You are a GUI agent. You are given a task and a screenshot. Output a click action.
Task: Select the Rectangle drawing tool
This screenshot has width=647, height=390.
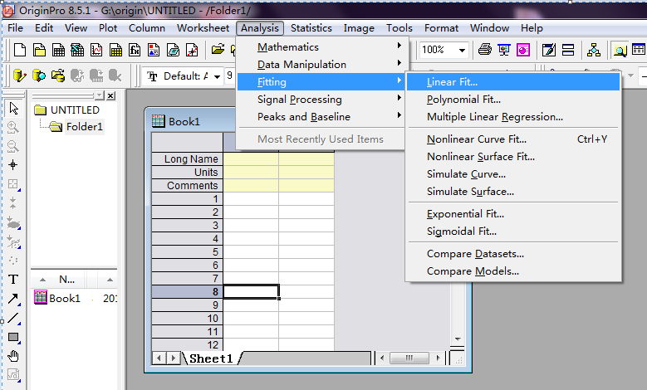click(x=13, y=337)
